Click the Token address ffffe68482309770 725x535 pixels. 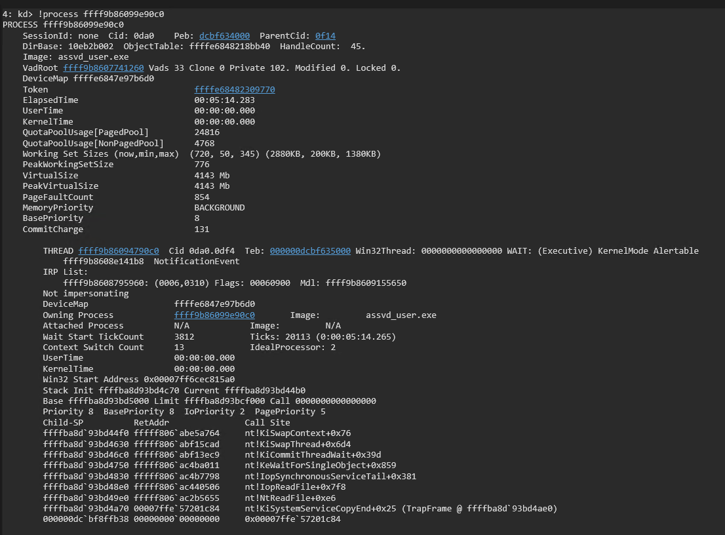234,89
